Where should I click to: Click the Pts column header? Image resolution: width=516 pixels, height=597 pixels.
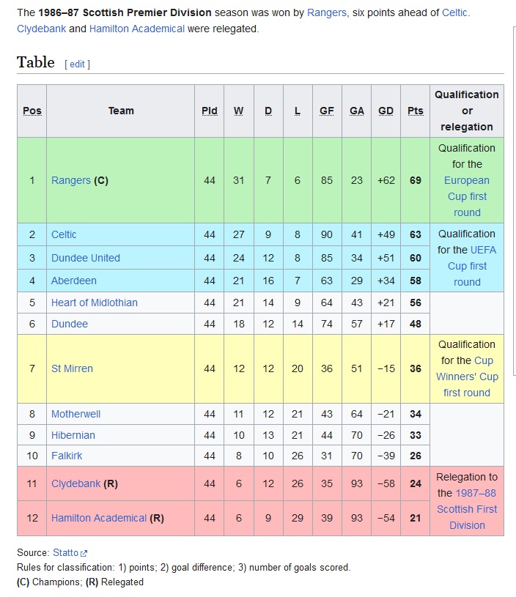(414, 110)
